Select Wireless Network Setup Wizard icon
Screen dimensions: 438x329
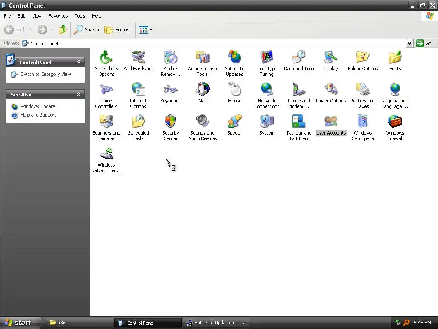(x=106, y=154)
